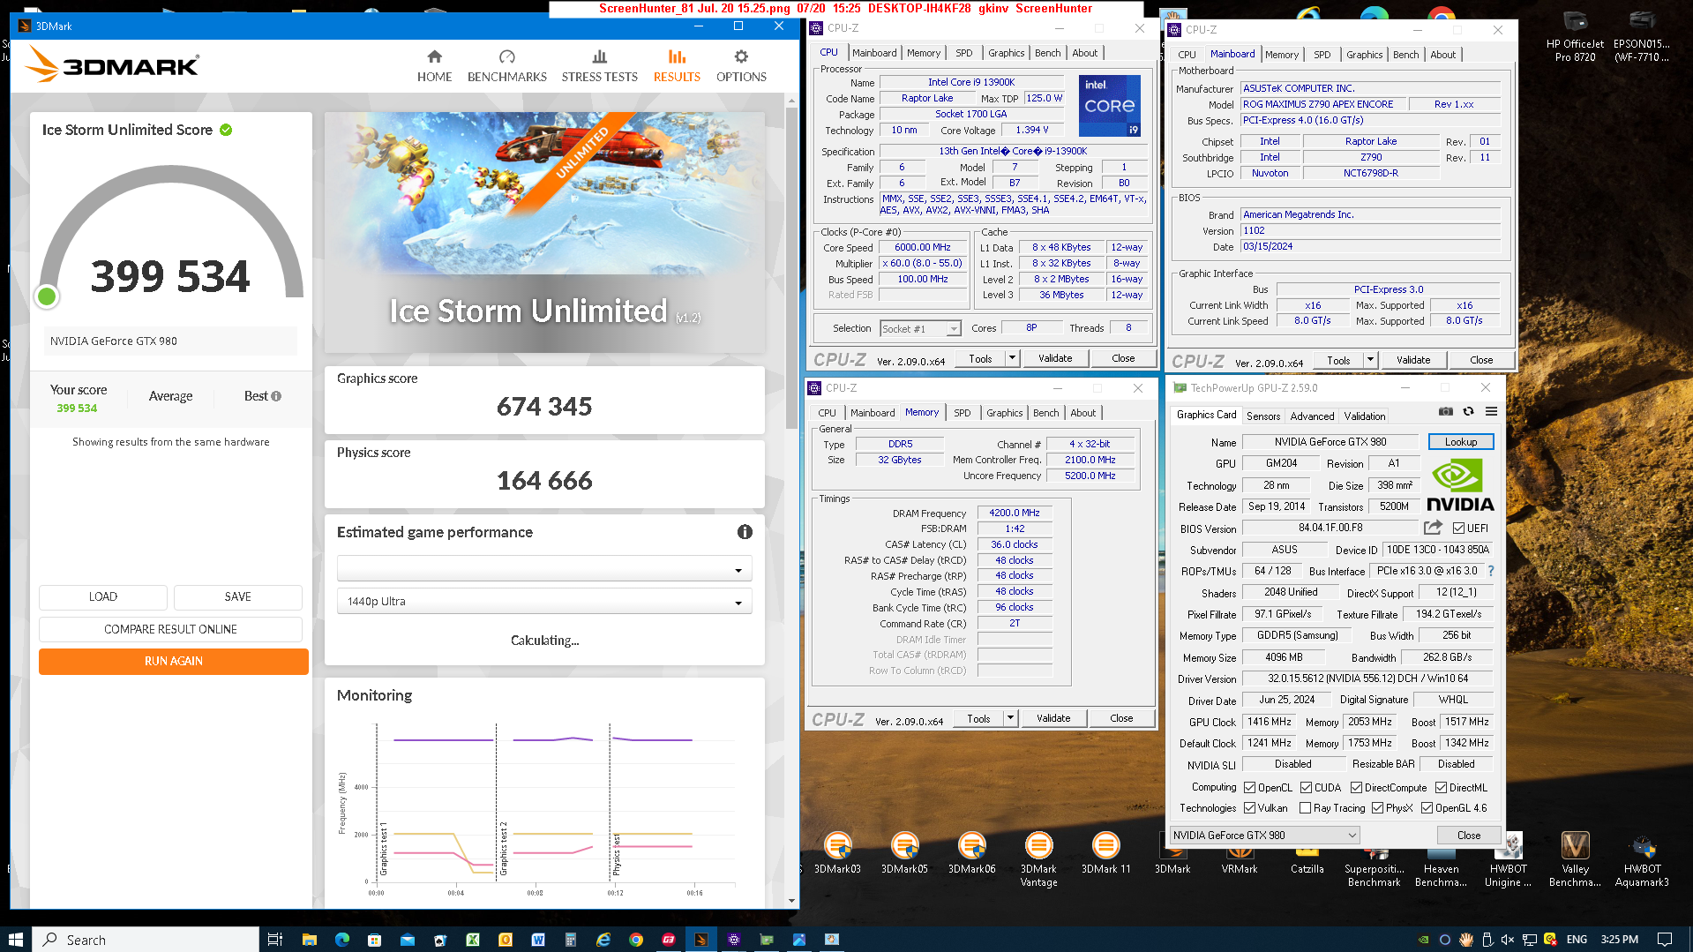Open Tools dropdown arrow in Mainboard window

(1370, 360)
